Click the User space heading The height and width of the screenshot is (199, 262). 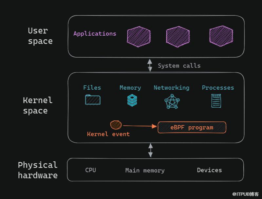40,36
